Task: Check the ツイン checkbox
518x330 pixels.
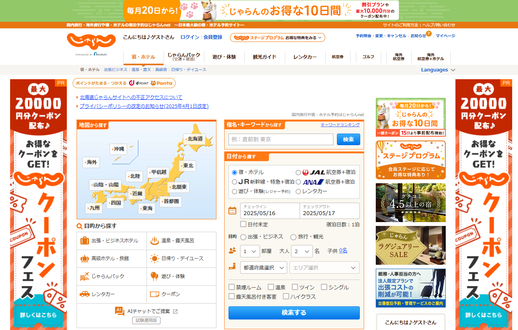Action: click(x=295, y=287)
